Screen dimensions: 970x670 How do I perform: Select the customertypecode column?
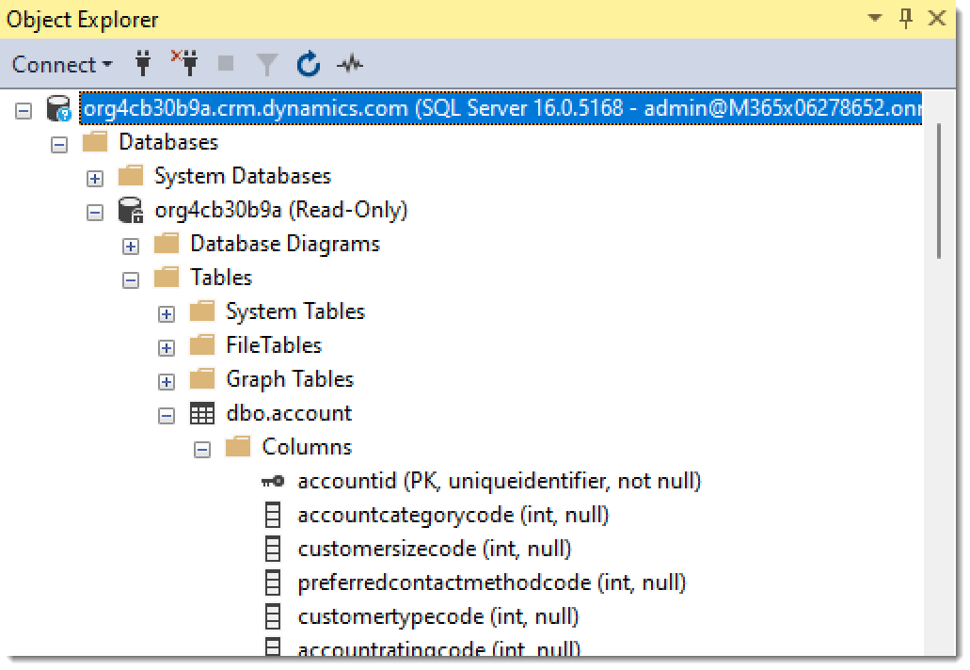(x=438, y=616)
